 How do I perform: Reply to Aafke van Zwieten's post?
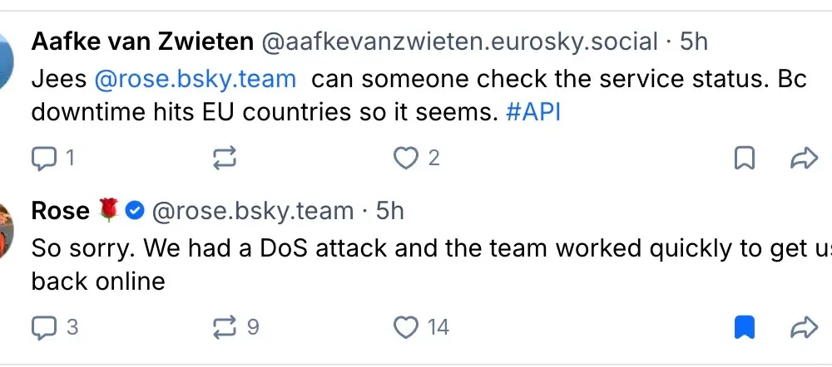[43, 158]
